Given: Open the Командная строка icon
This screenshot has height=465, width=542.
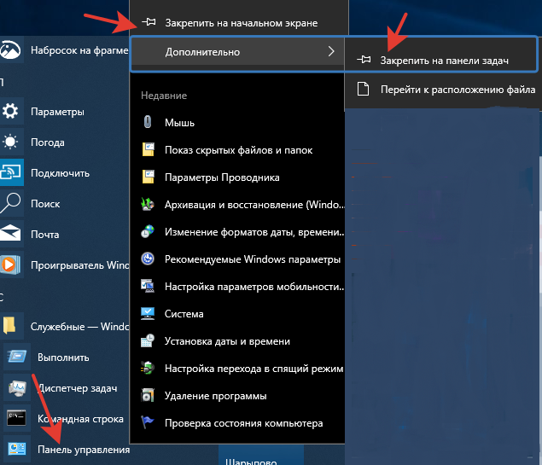Looking at the screenshot, I should pyautogui.click(x=17, y=418).
